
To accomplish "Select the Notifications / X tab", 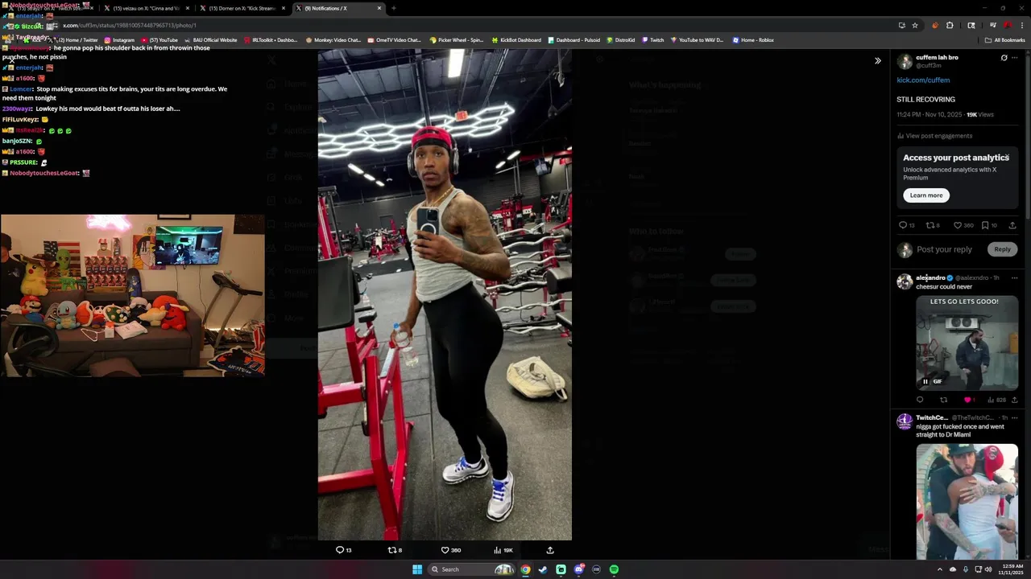I will point(337,8).
